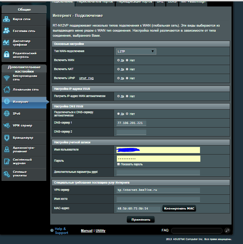
Task: Choose Да for automatic WAN IP address
Action: tap(118, 96)
